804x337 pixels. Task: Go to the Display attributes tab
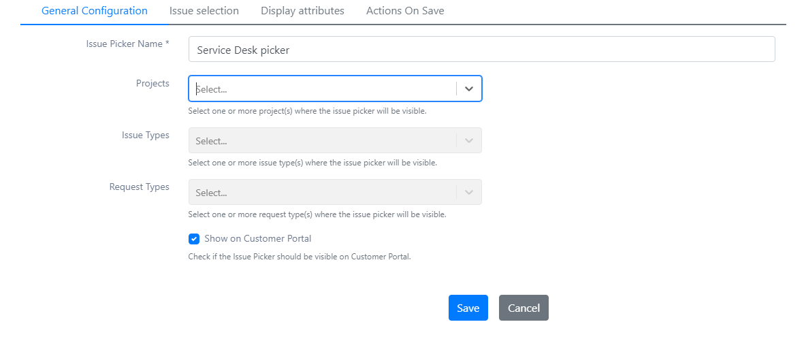pos(302,11)
